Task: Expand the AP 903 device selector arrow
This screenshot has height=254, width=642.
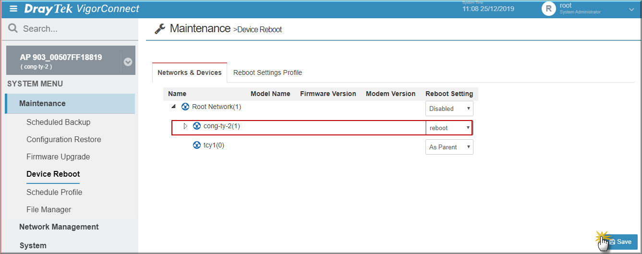Action: [128, 62]
